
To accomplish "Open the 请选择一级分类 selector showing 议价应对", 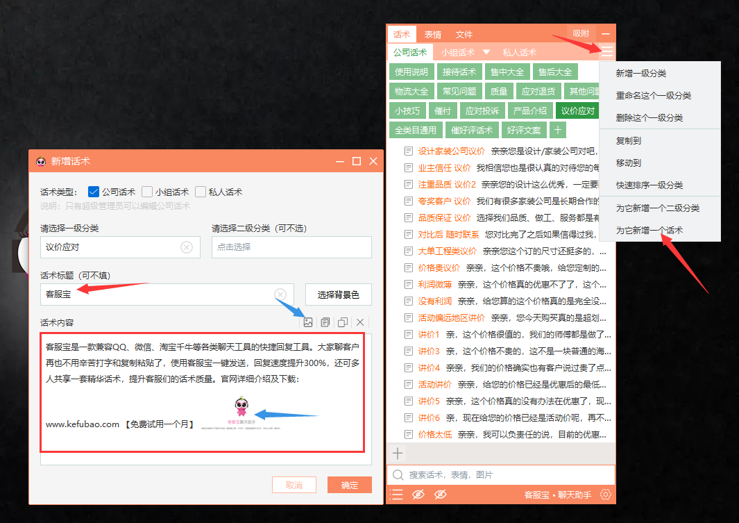I will tap(120, 247).
